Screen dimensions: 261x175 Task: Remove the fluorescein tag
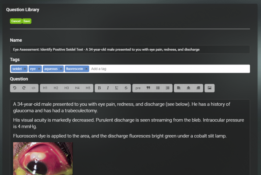[86, 69]
